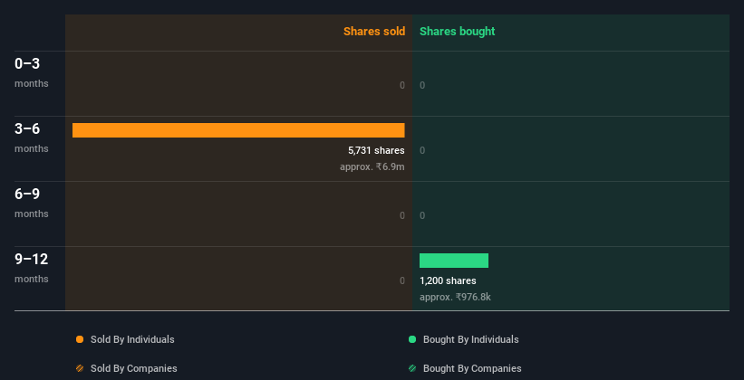Image resolution: width=744 pixels, height=380 pixels.
Task: Click the approx. ₹6.9m value
Action: coord(372,166)
